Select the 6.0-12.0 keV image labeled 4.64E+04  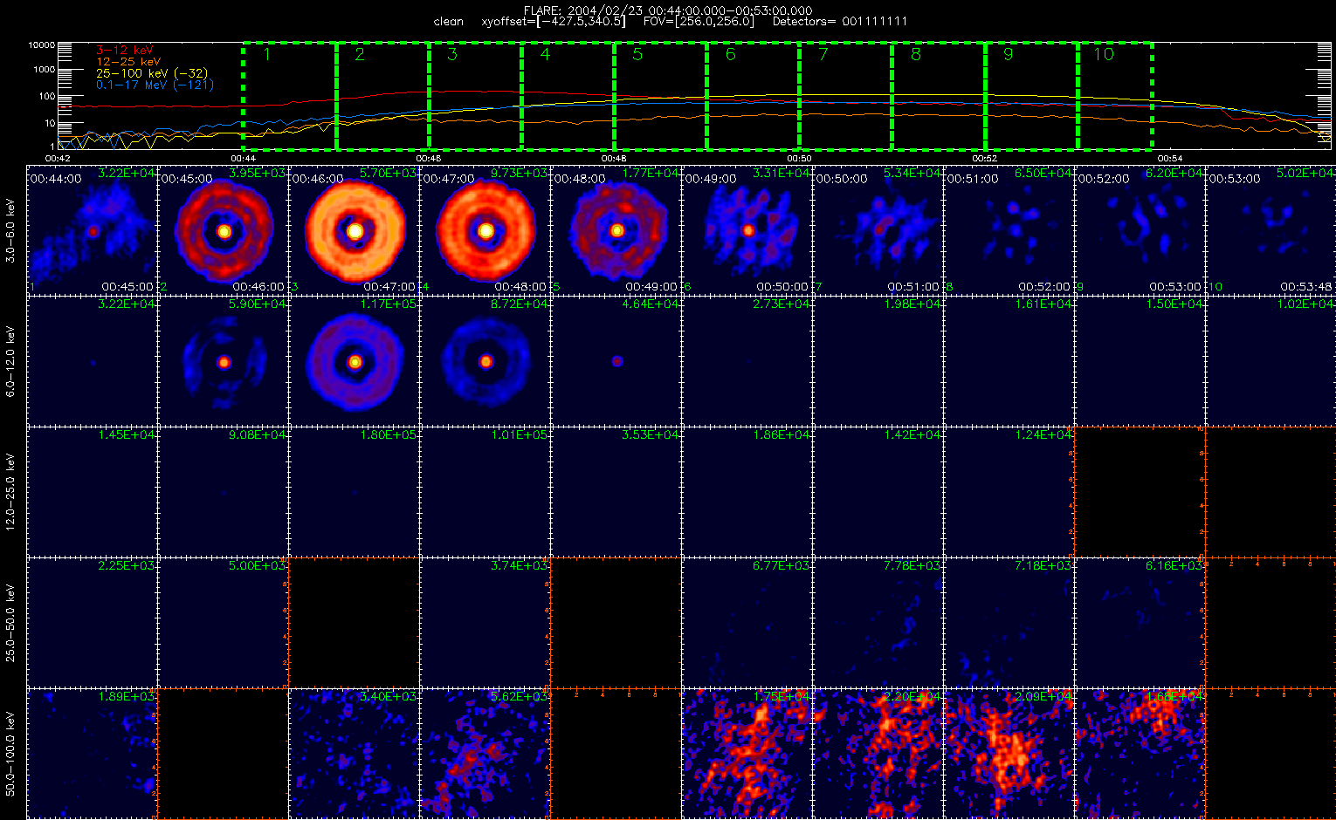616,361
